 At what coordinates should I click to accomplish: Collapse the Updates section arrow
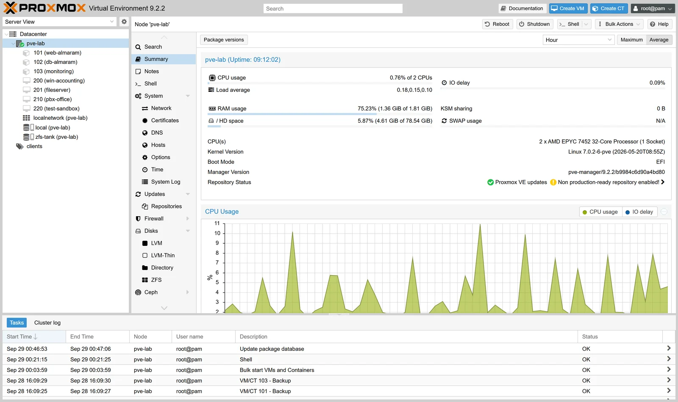click(188, 194)
